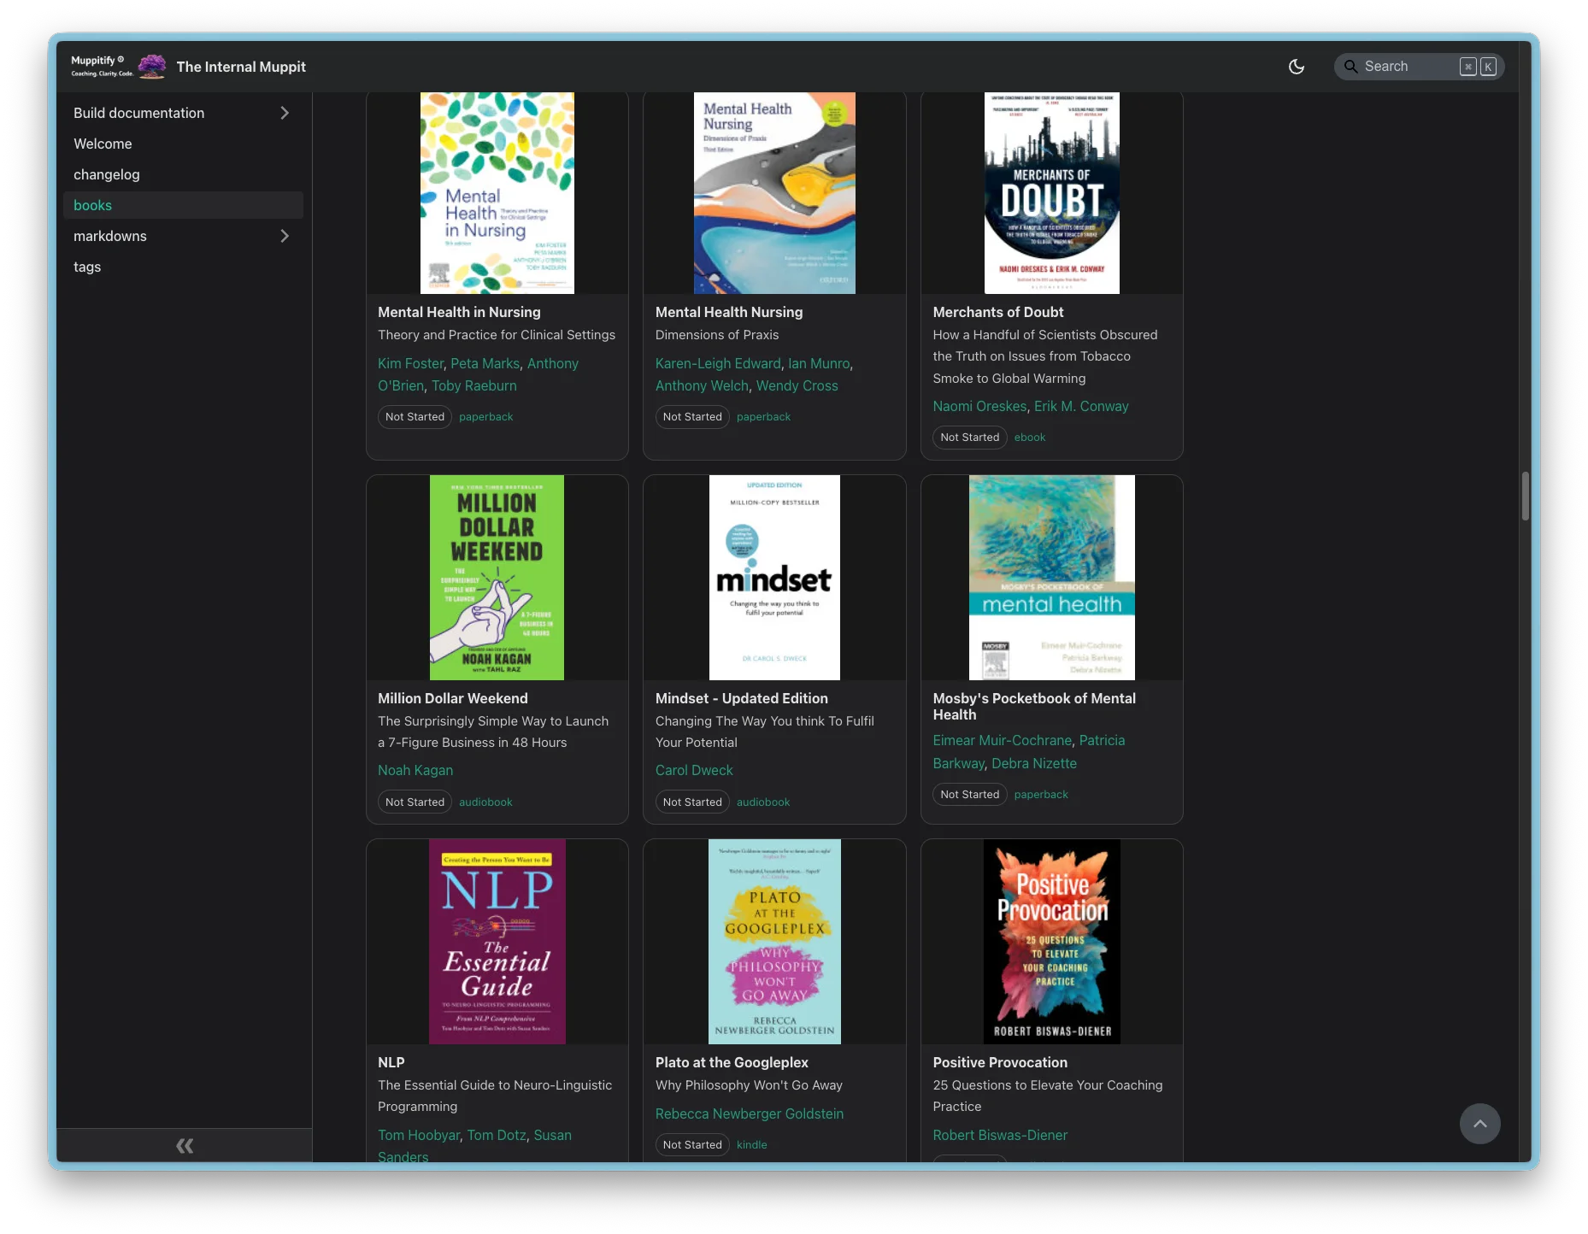1588x1234 pixels.
Task: Click the Muppitify logo icon
Action: (150, 66)
